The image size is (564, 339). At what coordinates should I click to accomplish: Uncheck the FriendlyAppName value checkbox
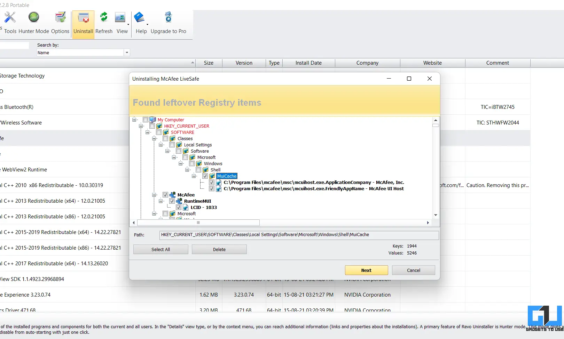212,188
